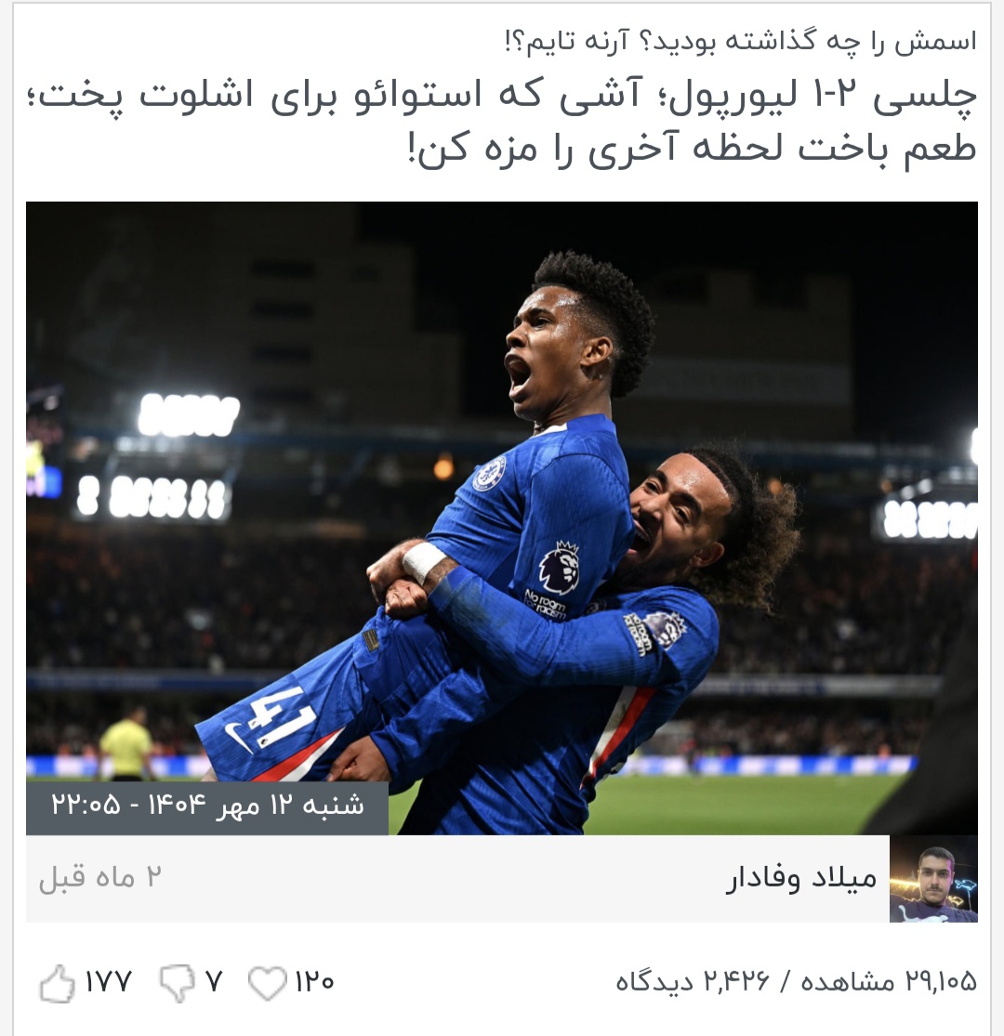Tap the heart favorite icon
Viewport: 1004px width, 1036px height.
pos(268,982)
